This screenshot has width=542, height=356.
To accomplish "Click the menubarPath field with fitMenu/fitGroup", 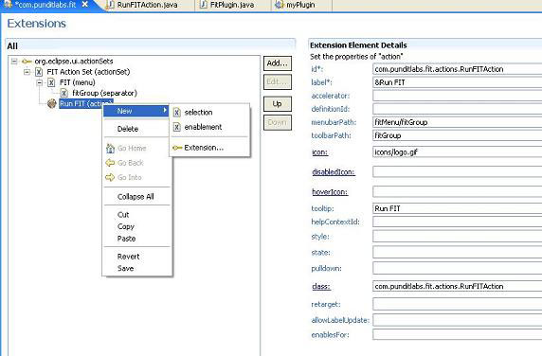I will point(457,122).
